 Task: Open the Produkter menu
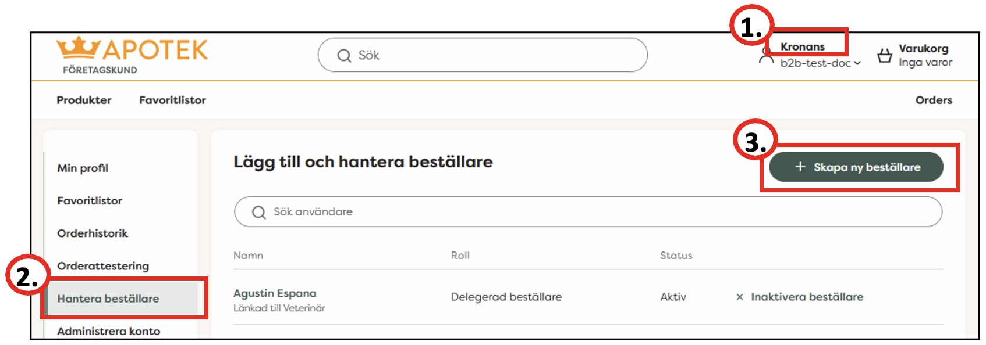click(x=84, y=100)
